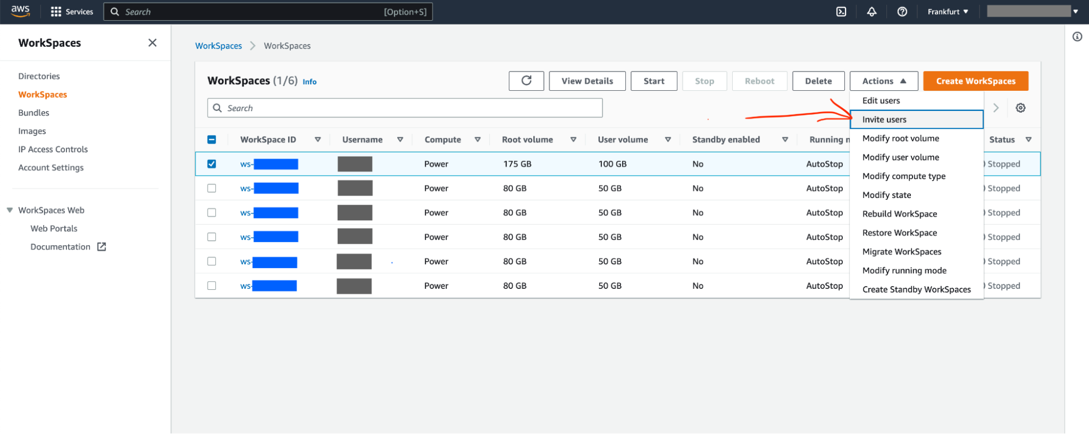Select Modify root volume action
Screen dimensions: 1089x434
point(916,138)
